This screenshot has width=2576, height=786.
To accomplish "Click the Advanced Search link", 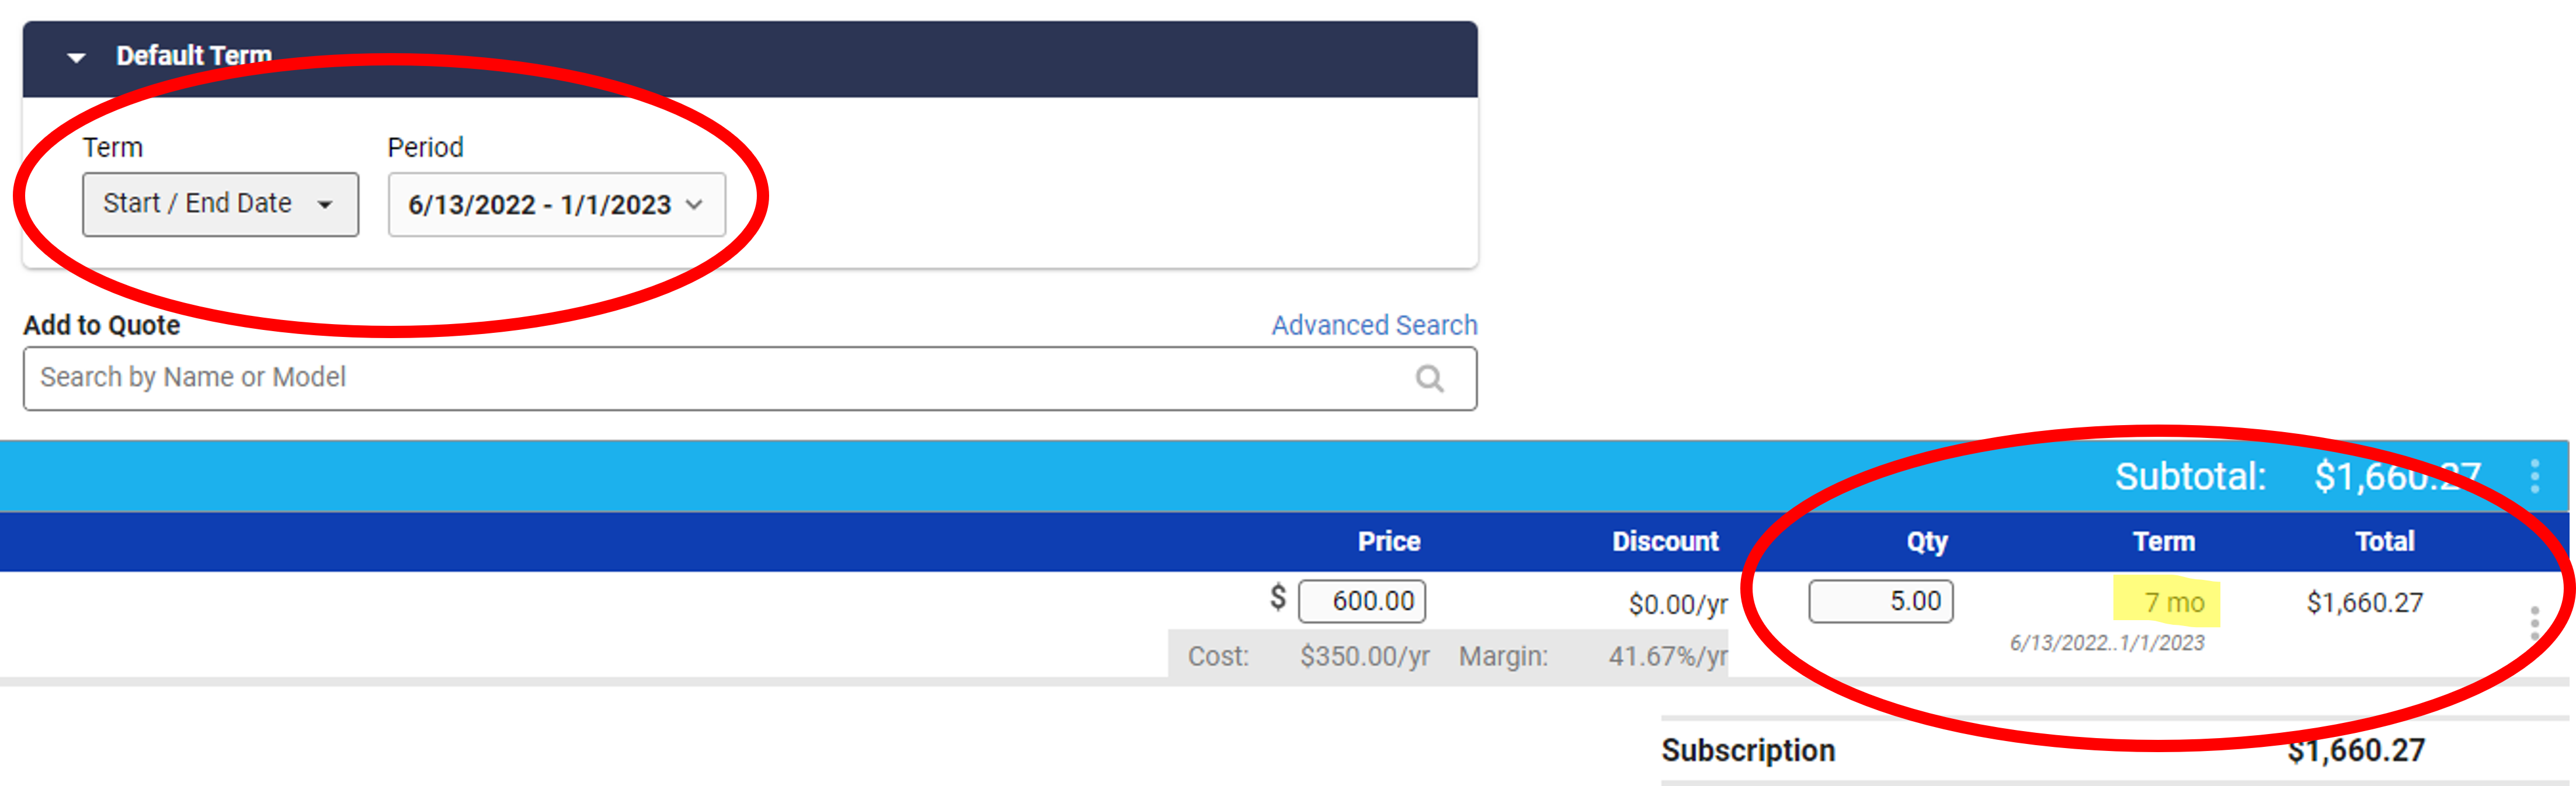I will [1374, 325].
